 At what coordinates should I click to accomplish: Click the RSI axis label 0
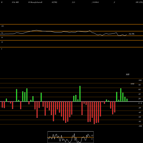point(1,49)
